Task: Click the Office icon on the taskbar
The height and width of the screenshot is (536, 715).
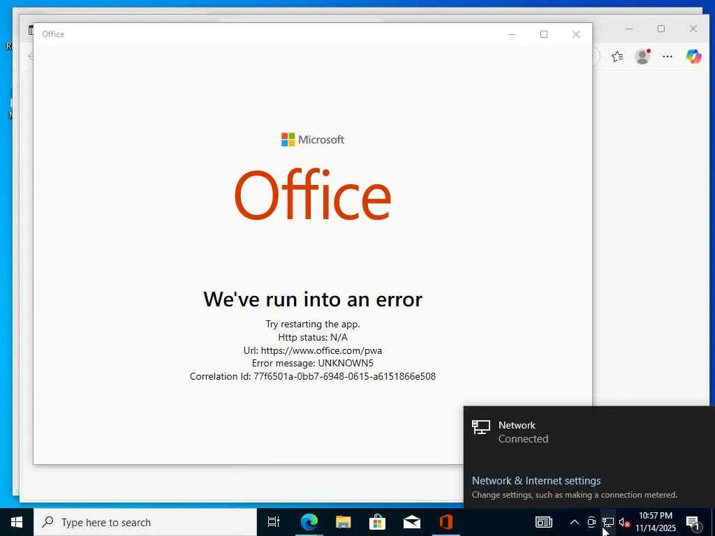Action: coord(446,522)
